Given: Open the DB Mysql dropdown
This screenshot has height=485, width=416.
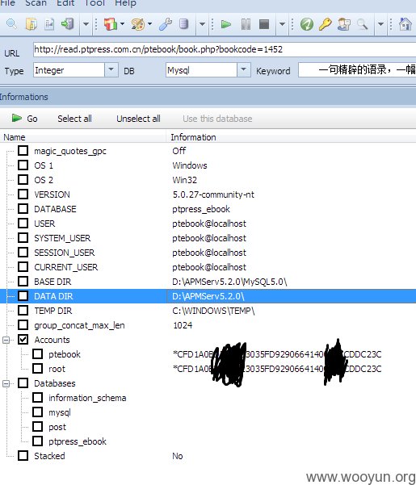Looking at the screenshot, I should tap(244, 70).
